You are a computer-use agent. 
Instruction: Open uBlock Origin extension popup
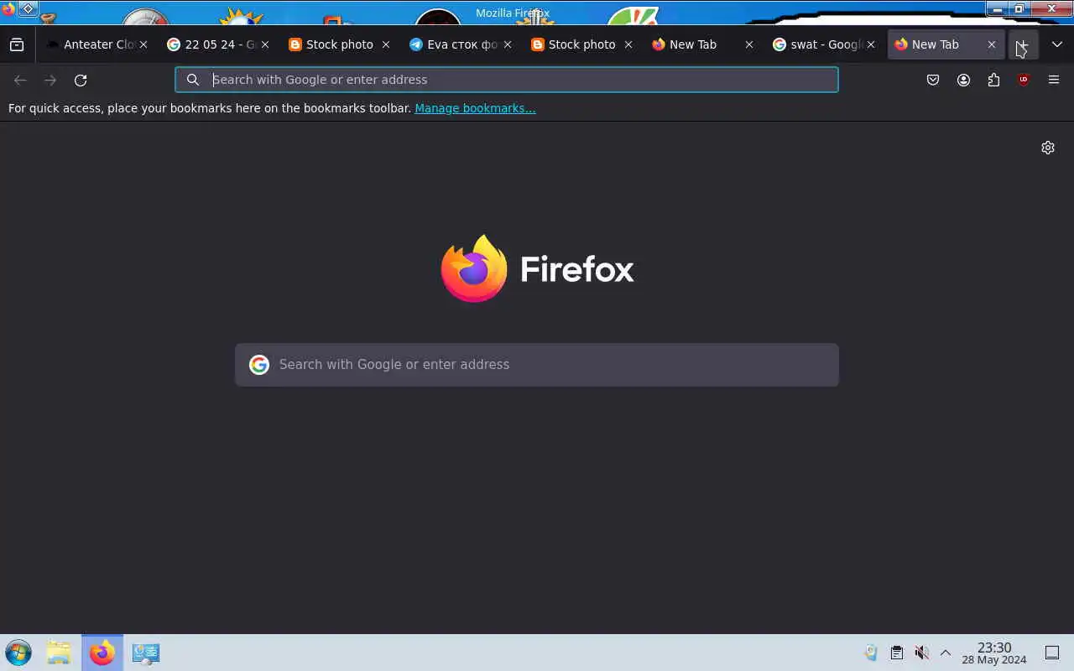click(1024, 80)
